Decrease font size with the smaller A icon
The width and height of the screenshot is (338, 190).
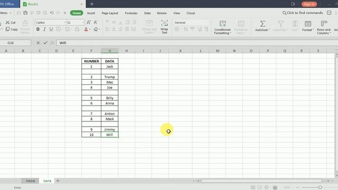click(96, 22)
